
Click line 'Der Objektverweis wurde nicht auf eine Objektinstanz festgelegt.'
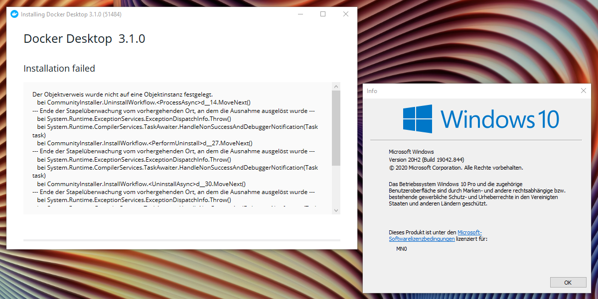123,94
